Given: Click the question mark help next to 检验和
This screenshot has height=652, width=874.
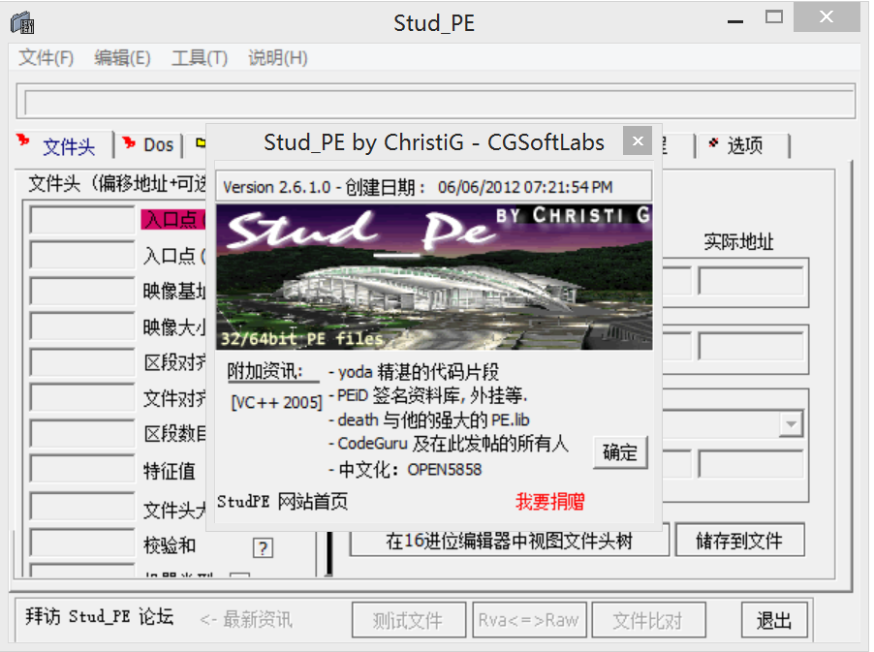Looking at the screenshot, I should (x=263, y=548).
